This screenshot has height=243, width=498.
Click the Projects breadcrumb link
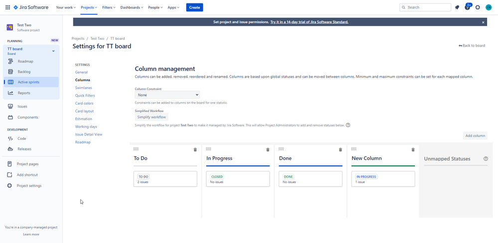coord(78,38)
